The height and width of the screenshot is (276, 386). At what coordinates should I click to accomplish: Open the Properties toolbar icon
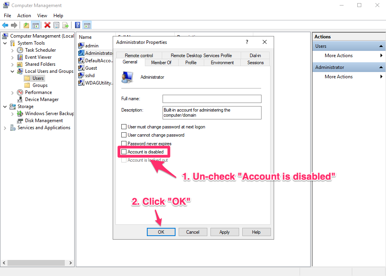coord(56,25)
